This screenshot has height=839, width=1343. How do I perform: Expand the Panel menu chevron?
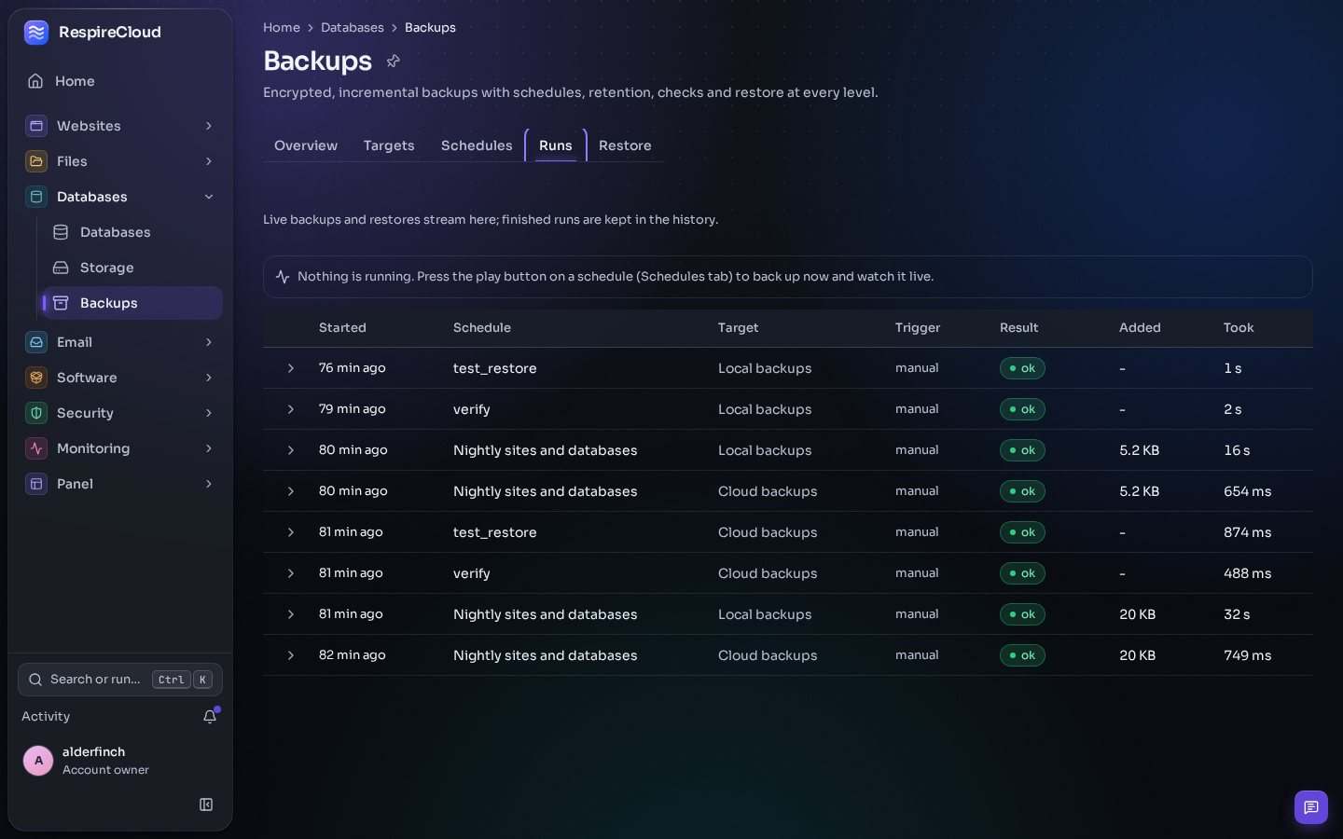(209, 484)
